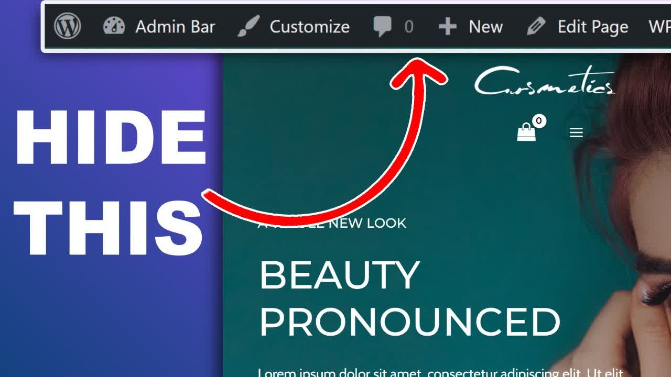The width and height of the screenshot is (671, 377).
Task: Open the Admin Bar site menu
Action: click(x=175, y=27)
